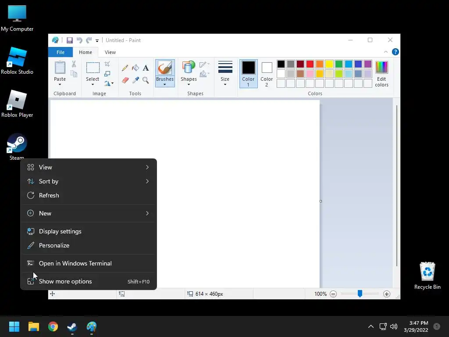Select the Fill with color bucket tool
Image resolution: width=449 pixels, height=337 pixels.
135,68
